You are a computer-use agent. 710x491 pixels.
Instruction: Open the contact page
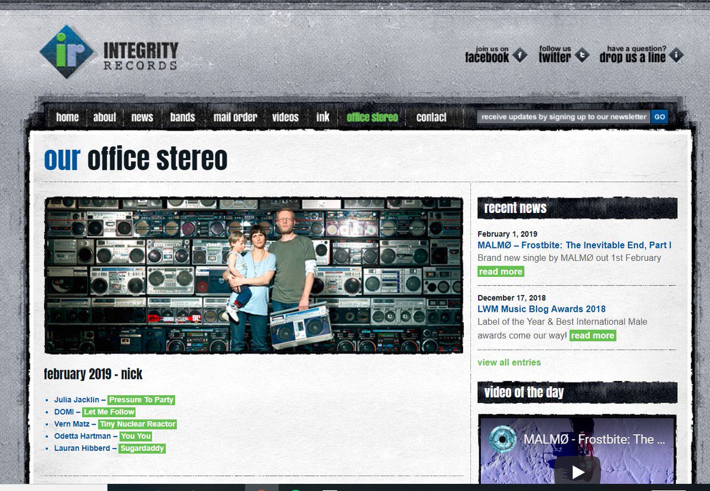point(431,117)
